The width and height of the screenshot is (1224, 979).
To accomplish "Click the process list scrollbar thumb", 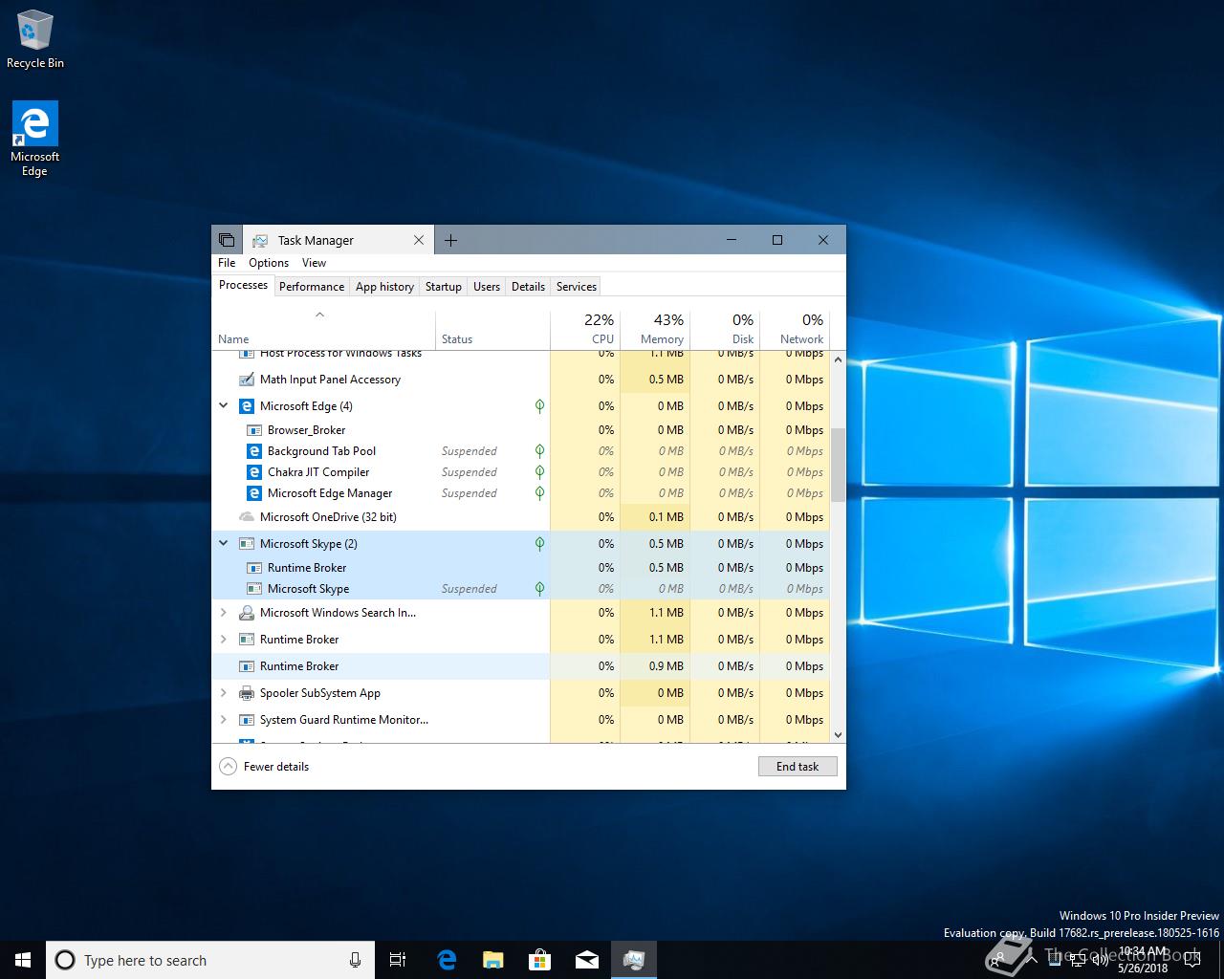I will [x=838, y=465].
